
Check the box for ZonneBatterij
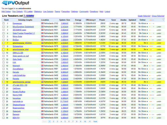(x=4, y=69)
